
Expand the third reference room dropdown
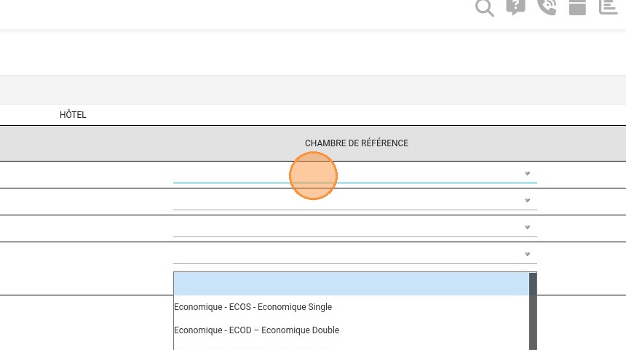(355, 228)
